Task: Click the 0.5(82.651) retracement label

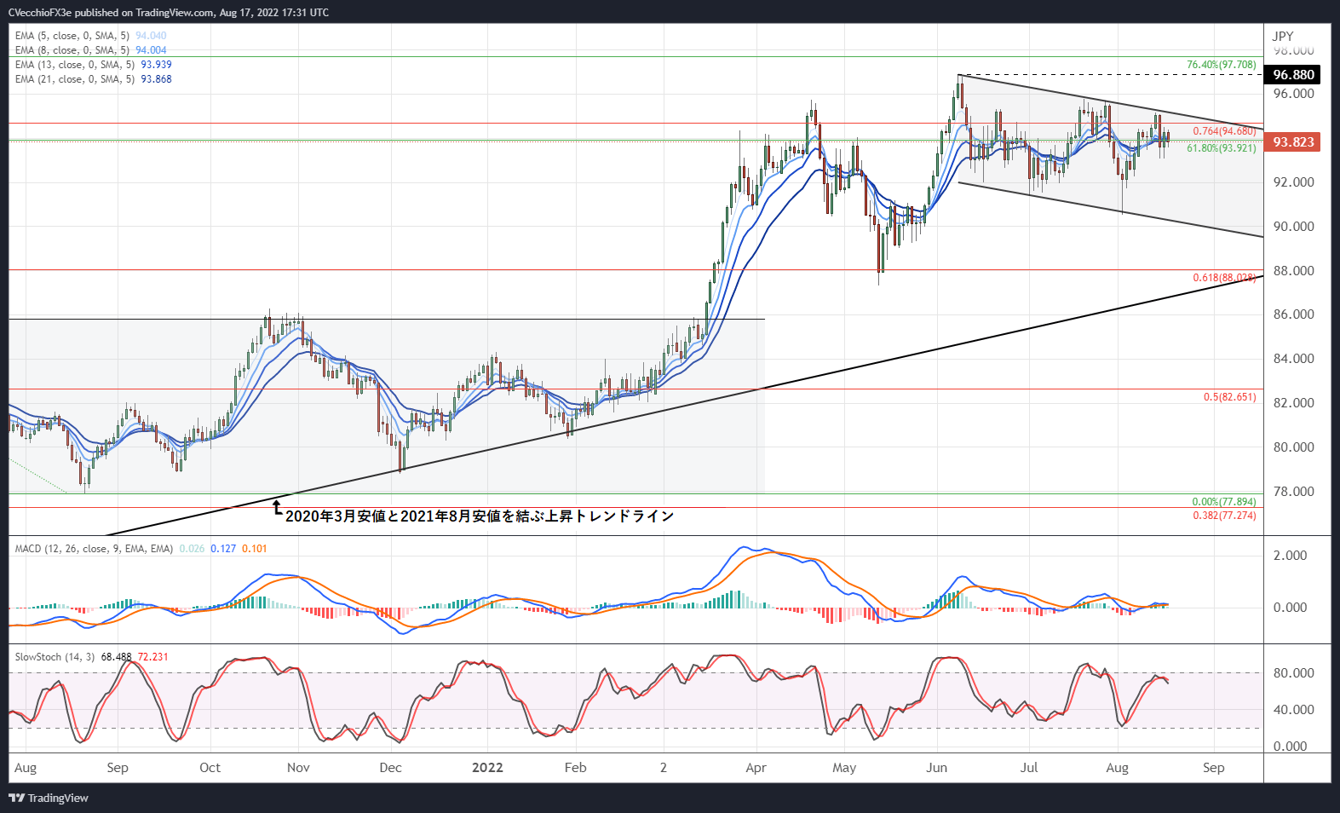Action: click(x=1229, y=397)
